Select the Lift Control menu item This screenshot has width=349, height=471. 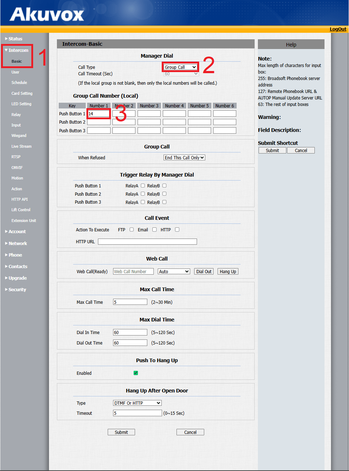pyautogui.click(x=21, y=209)
